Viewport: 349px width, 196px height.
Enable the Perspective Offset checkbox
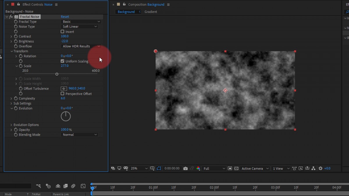pos(62,93)
